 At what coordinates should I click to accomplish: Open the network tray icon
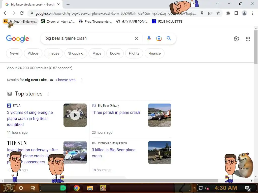[x=201, y=188]
